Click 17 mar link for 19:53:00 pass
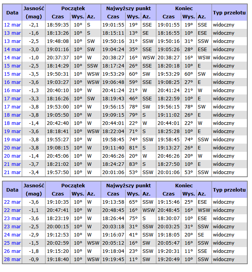Image resolution: width=252 pixels, height=272 pixels. point(12,107)
